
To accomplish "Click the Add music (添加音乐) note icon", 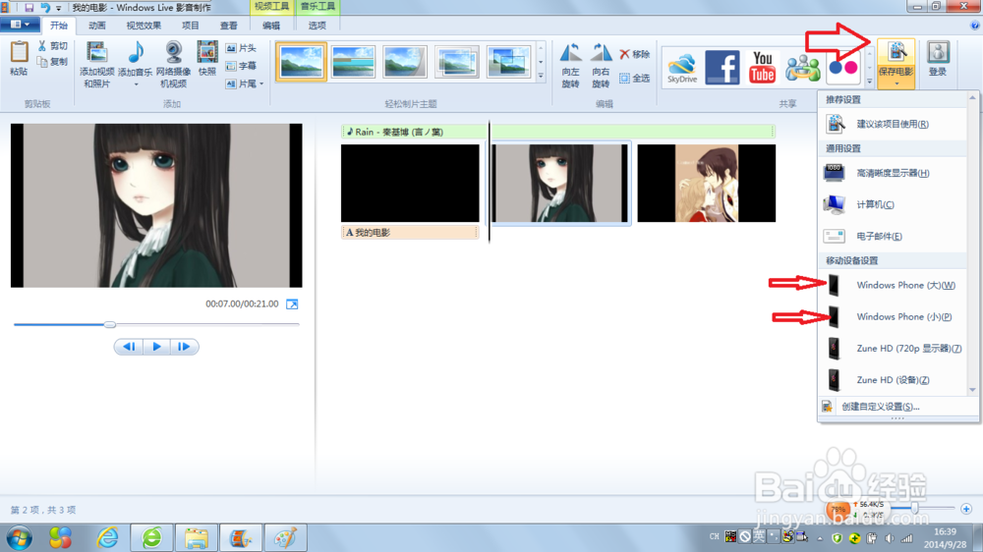I will click(136, 53).
